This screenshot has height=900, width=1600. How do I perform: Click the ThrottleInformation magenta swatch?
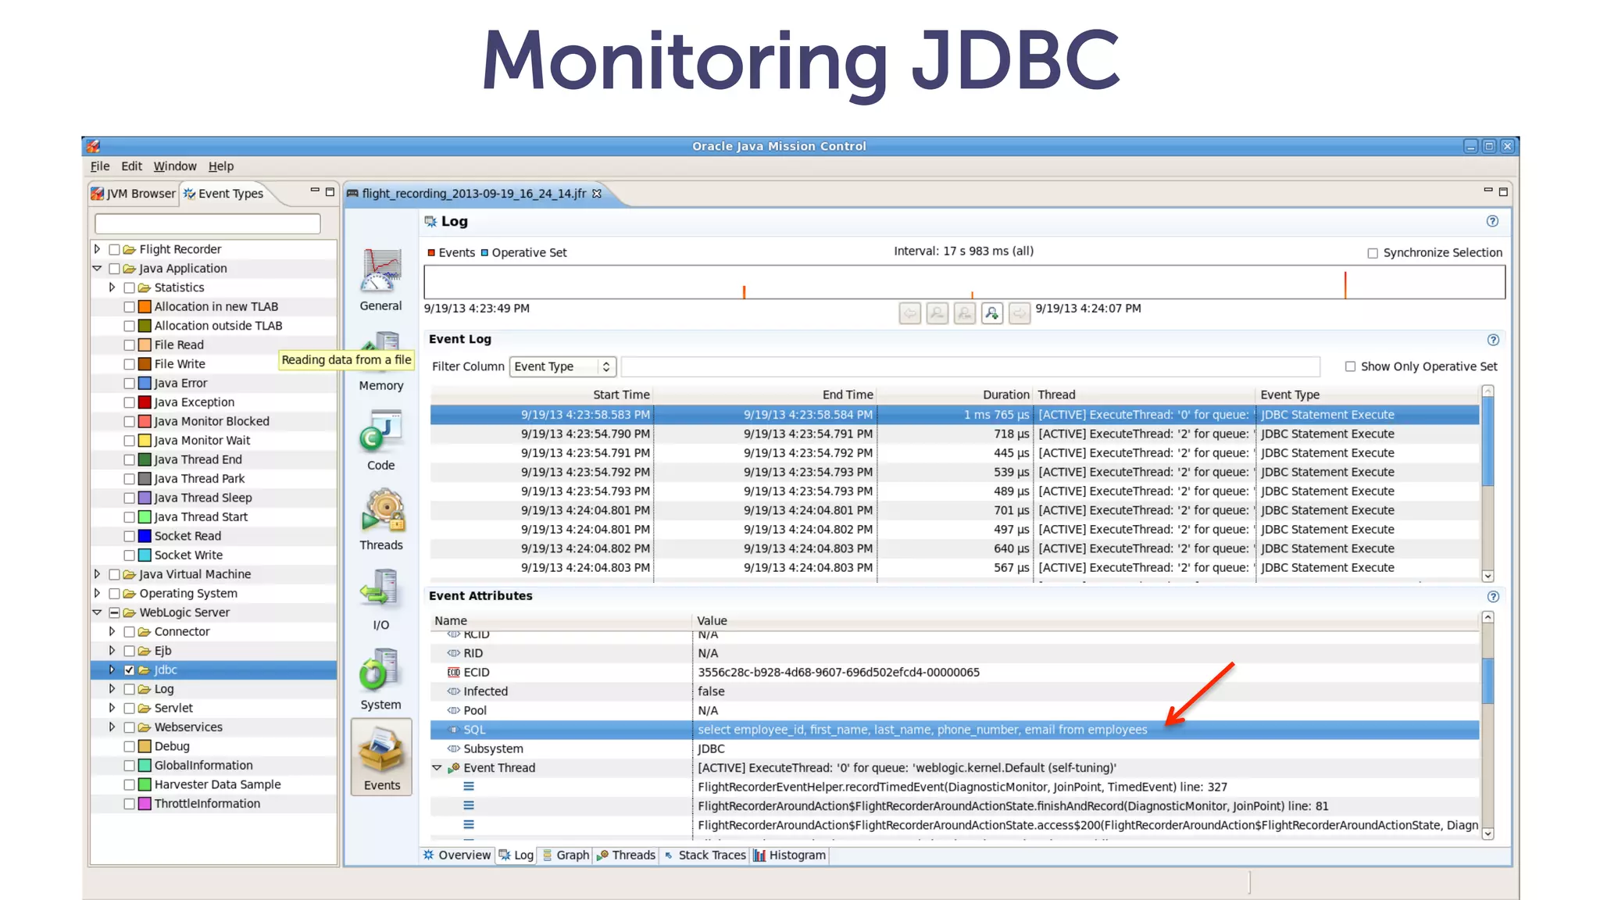[x=145, y=804]
